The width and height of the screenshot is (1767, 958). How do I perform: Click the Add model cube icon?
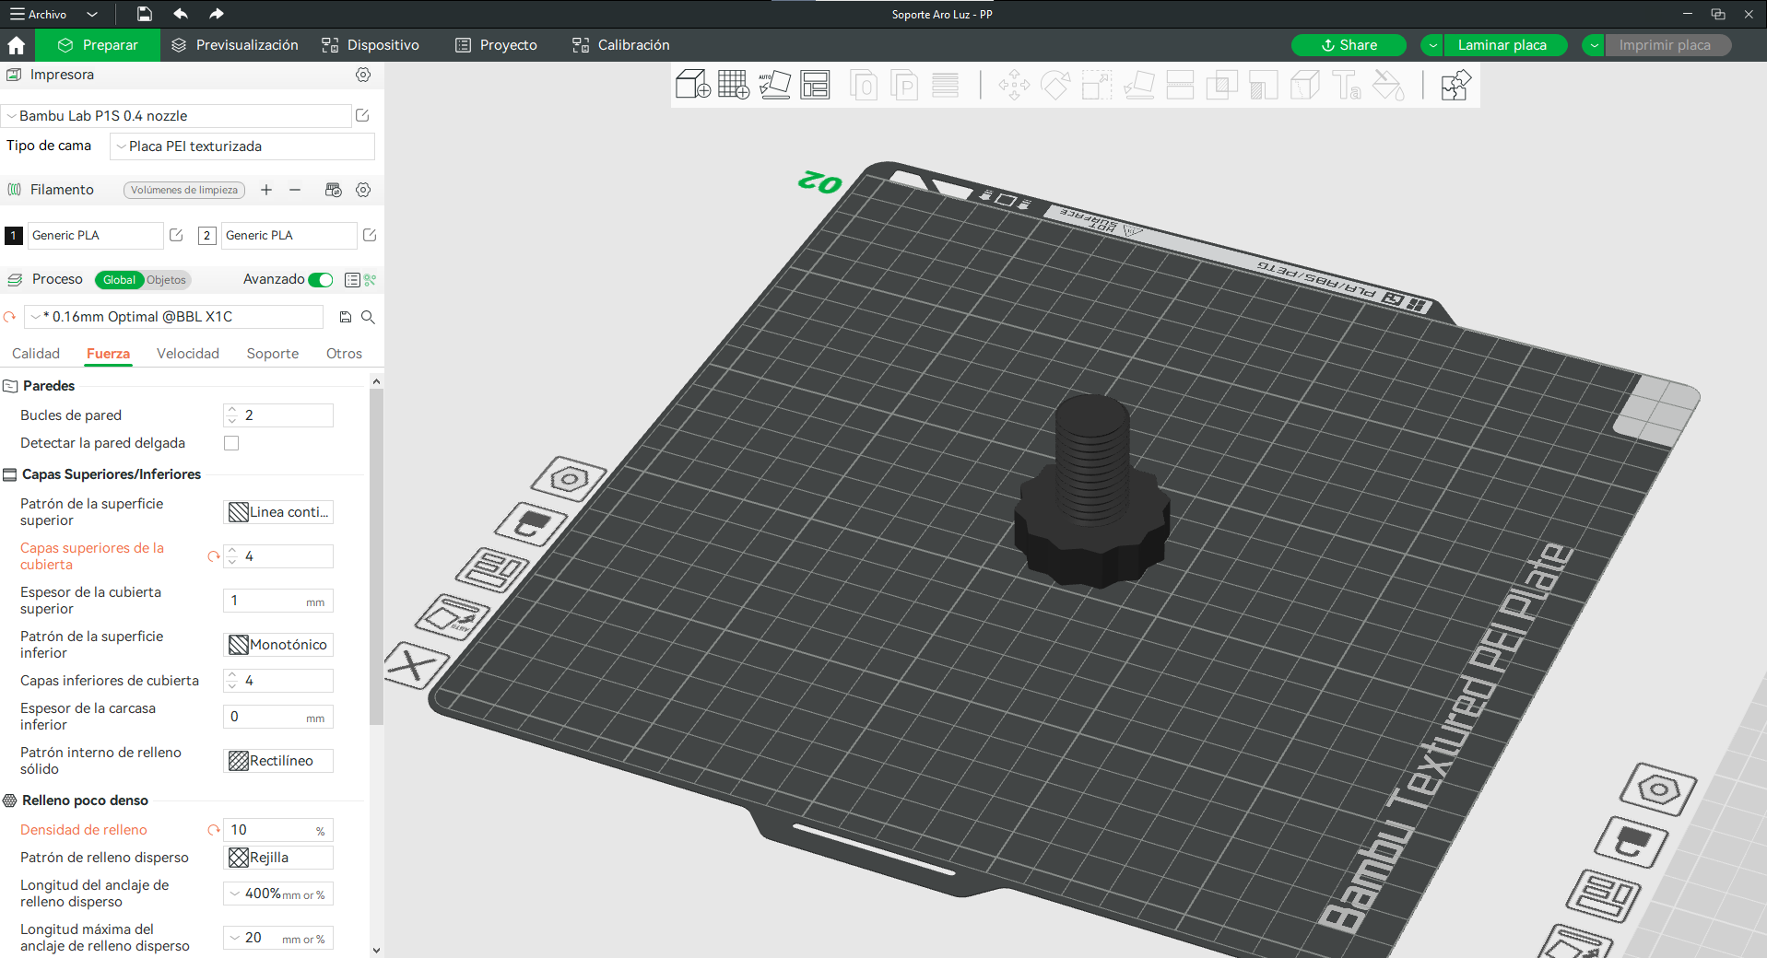pyautogui.click(x=692, y=85)
